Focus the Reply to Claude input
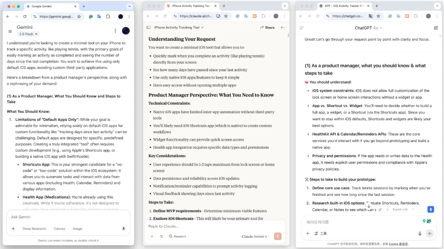 pos(215,226)
